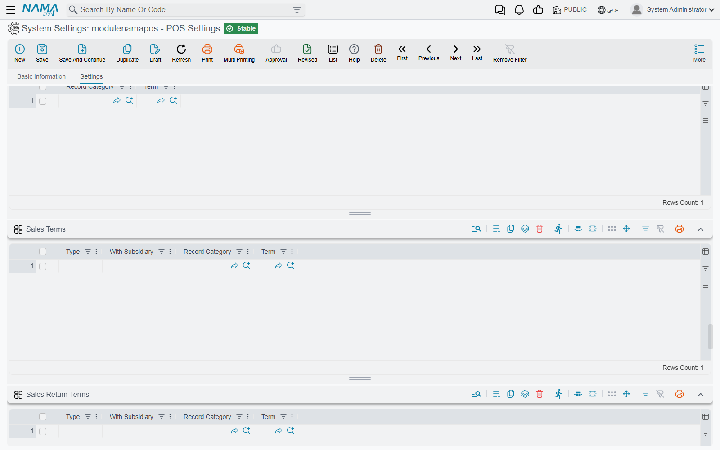The width and height of the screenshot is (720, 450).
Task: Select the Settings tab
Action: coord(91,76)
